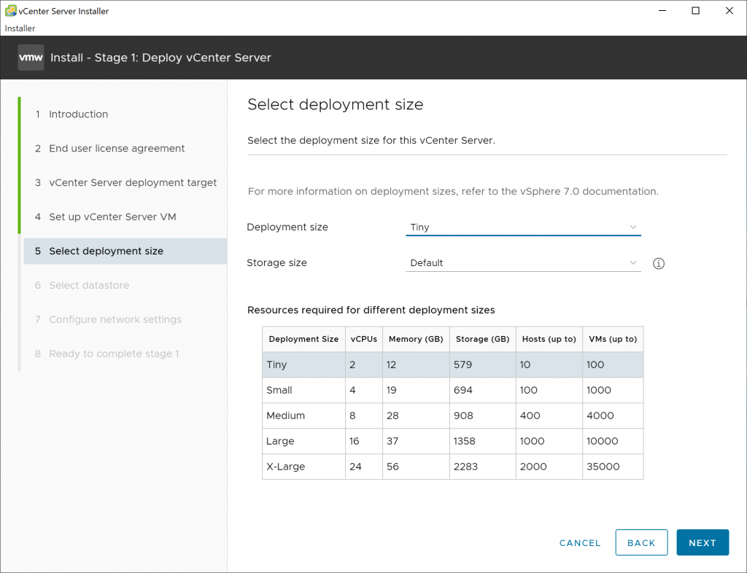This screenshot has height=573, width=747.
Task: Click the disabled Select datastore step
Action: click(x=89, y=285)
